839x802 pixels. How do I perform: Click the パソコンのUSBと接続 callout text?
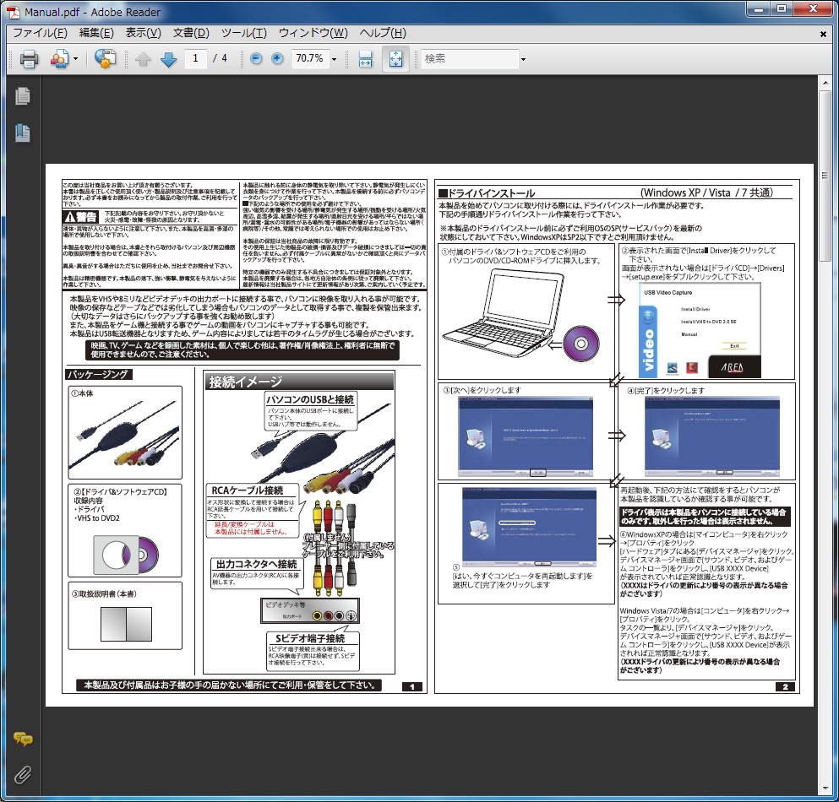(x=310, y=399)
